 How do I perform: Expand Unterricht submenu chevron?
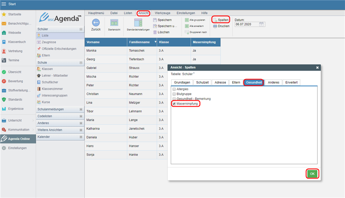click(33, 121)
